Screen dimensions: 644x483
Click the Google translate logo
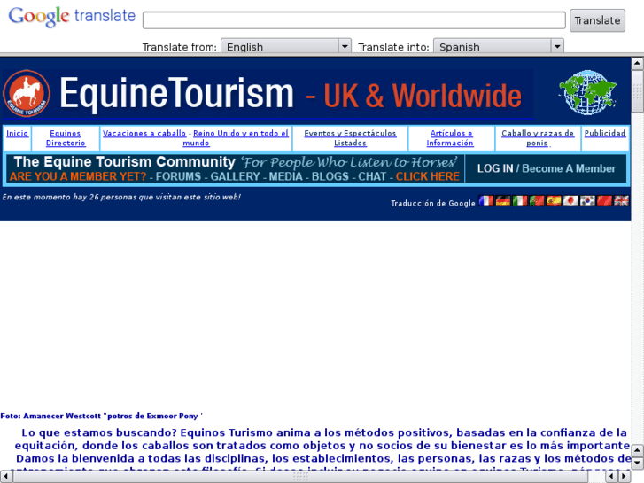[72, 17]
